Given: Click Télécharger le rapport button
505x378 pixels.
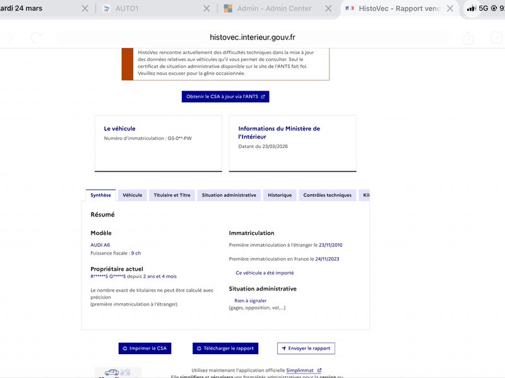Looking at the screenshot, I should pos(225,348).
